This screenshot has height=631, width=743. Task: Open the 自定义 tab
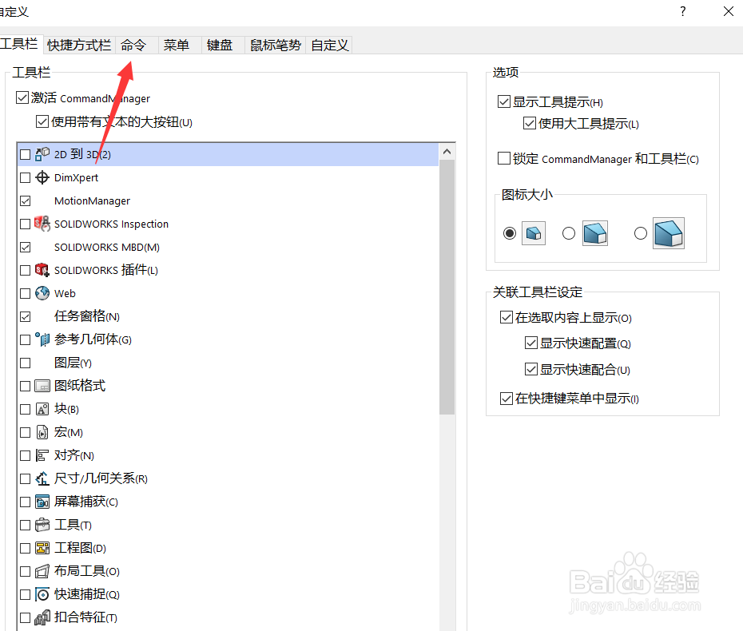[x=330, y=45]
